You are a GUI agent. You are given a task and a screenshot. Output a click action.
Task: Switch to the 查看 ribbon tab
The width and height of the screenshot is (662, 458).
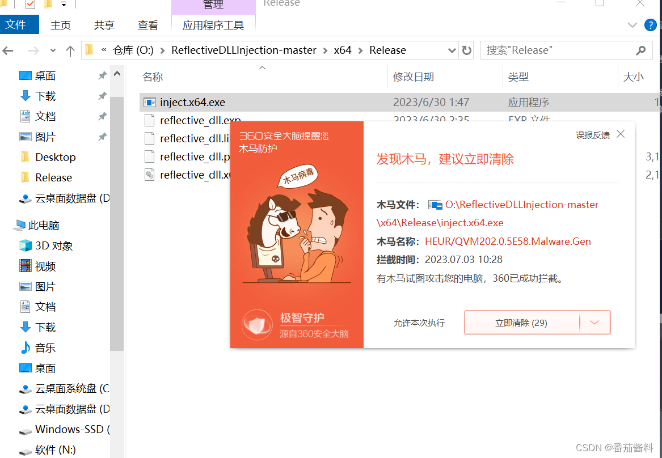point(147,26)
